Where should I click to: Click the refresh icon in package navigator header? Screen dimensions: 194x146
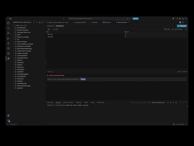pyautogui.click(x=37, y=22)
